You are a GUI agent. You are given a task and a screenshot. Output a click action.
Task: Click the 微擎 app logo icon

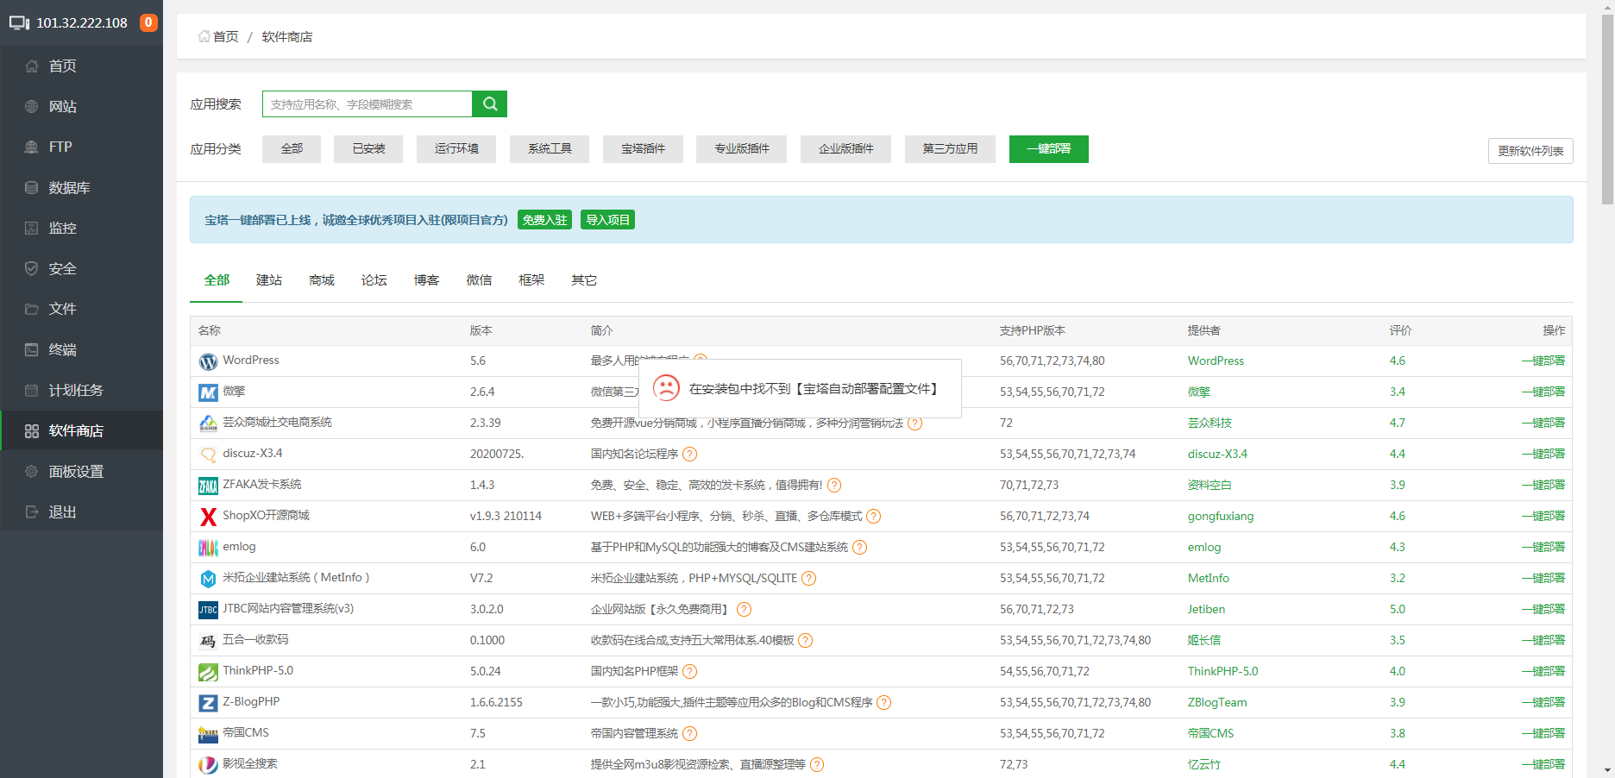[208, 392]
